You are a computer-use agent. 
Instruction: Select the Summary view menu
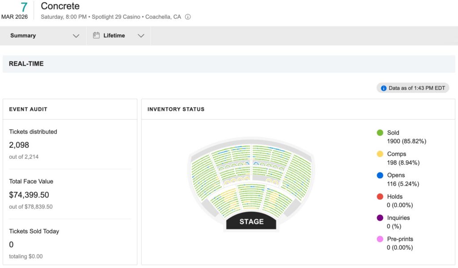coord(23,36)
